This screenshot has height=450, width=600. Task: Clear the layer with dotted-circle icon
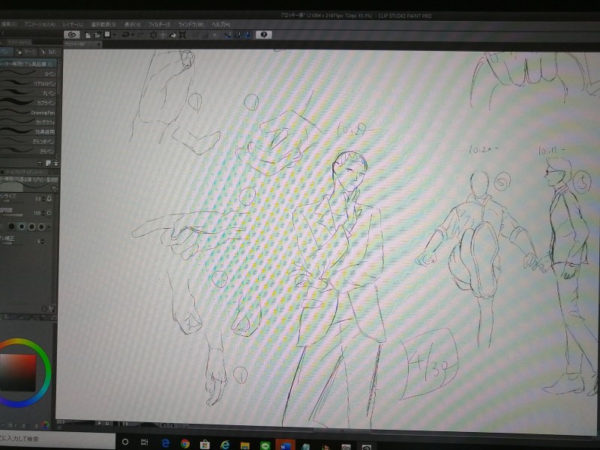[153, 34]
